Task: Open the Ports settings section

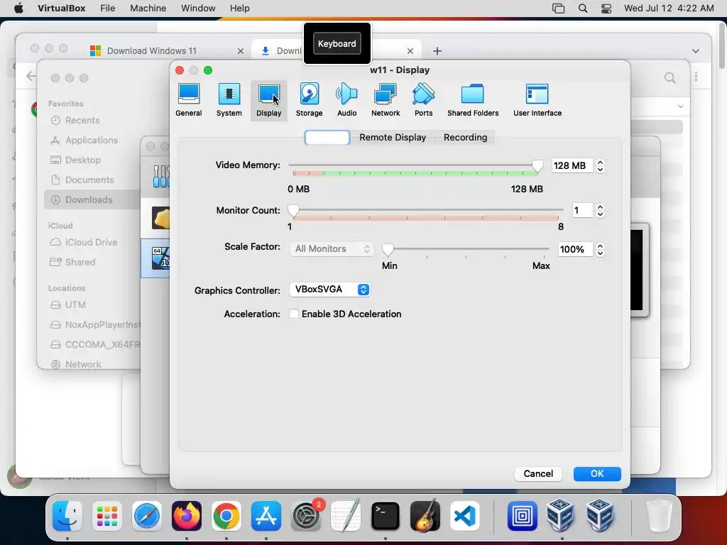Action: [x=423, y=100]
